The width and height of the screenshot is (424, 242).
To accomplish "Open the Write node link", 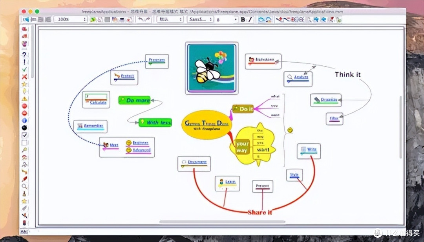I will pos(311,149).
